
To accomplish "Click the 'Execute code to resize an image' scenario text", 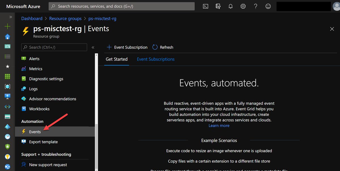I will coord(219,151).
